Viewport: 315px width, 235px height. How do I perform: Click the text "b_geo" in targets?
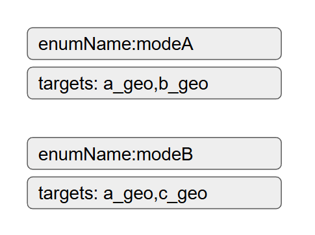coord(183,84)
